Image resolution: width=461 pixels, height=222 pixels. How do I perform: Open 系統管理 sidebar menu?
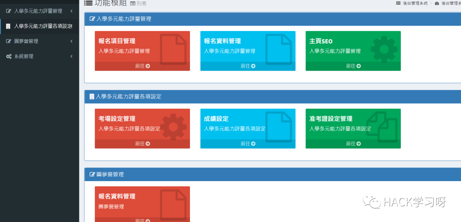tap(39, 56)
